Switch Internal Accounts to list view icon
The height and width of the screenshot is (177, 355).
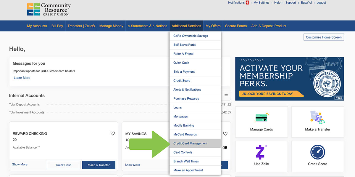point(226,95)
